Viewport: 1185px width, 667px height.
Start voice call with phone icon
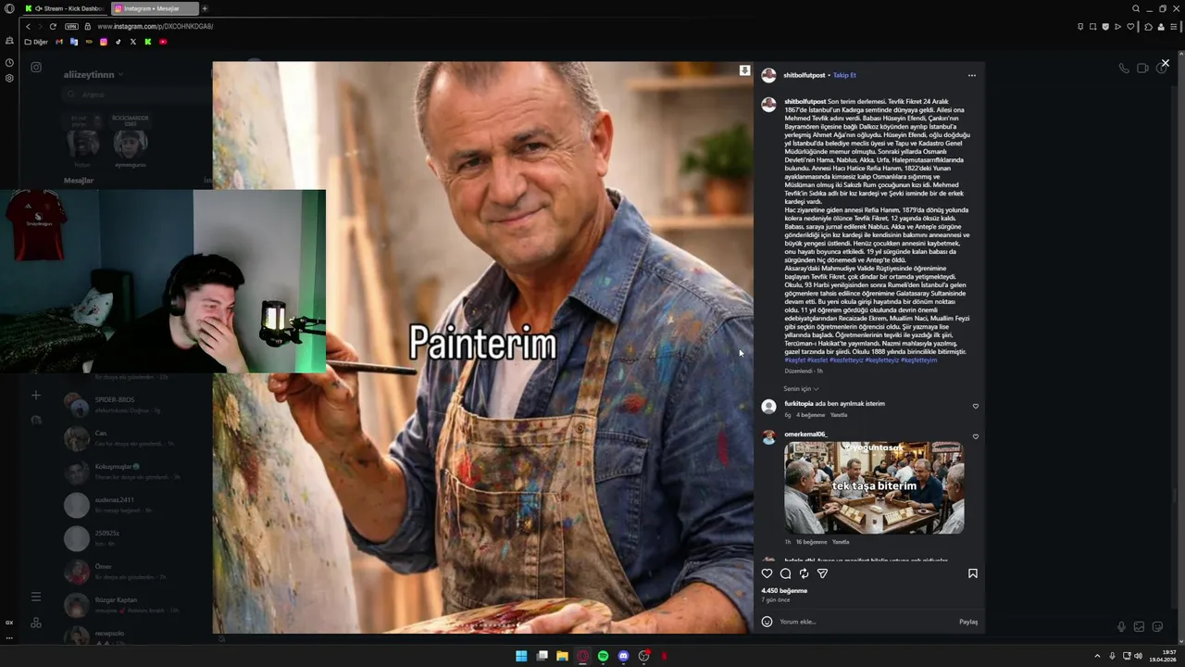coord(1124,68)
